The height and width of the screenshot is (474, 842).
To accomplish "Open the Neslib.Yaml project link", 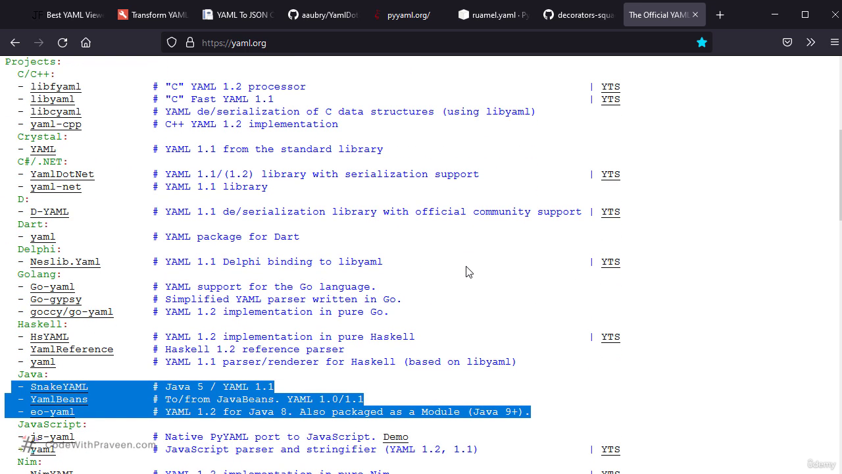I will (x=65, y=262).
